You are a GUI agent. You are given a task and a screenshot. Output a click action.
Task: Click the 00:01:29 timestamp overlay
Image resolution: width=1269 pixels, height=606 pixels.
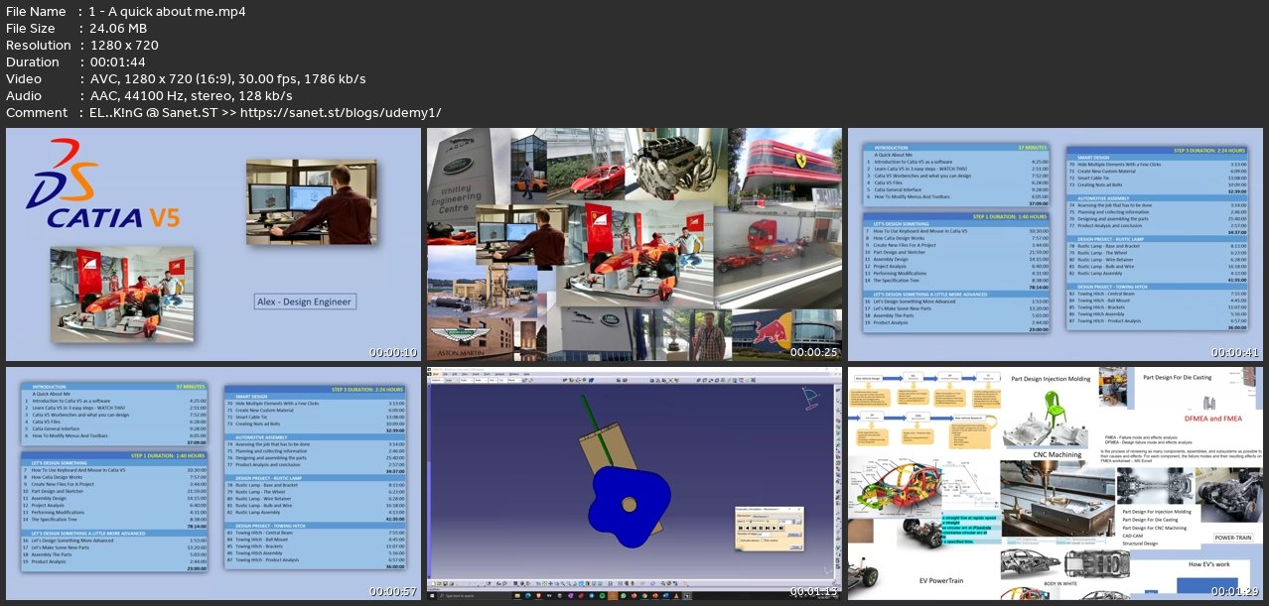point(1236,591)
